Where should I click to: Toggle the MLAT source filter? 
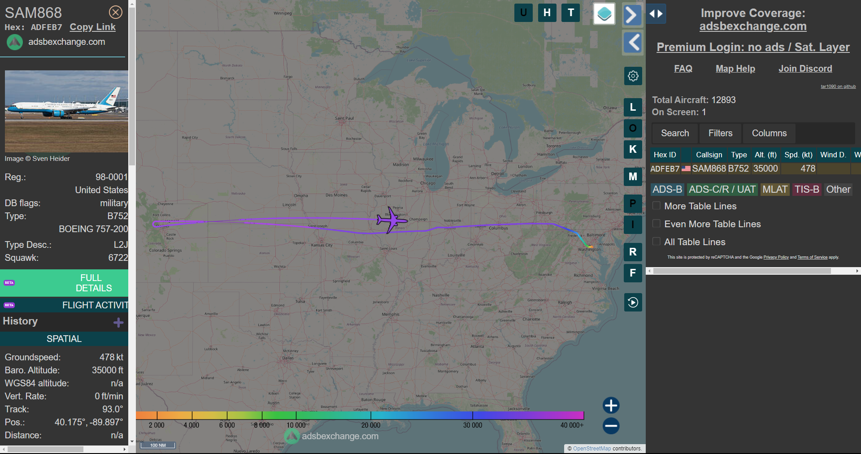tap(775, 190)
